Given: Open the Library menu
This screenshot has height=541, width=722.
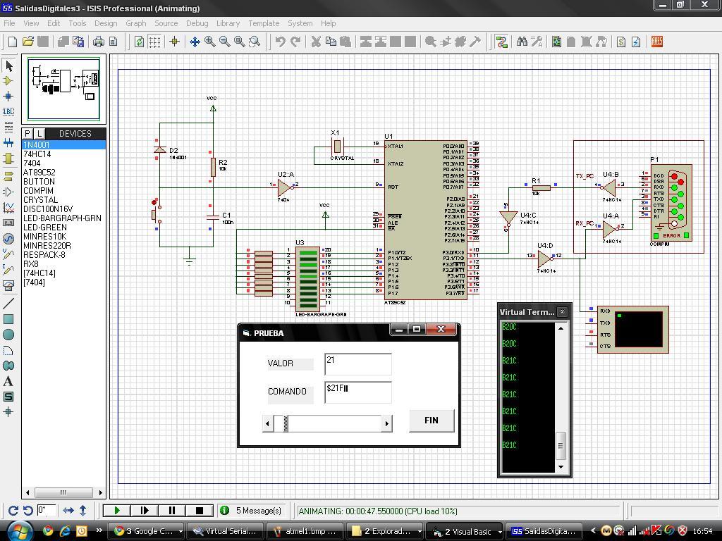Looking at the screenshot, I should point(227,23).
